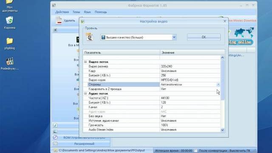
Task: Click the audio Битрейт value 128
Action: (163, 102)
